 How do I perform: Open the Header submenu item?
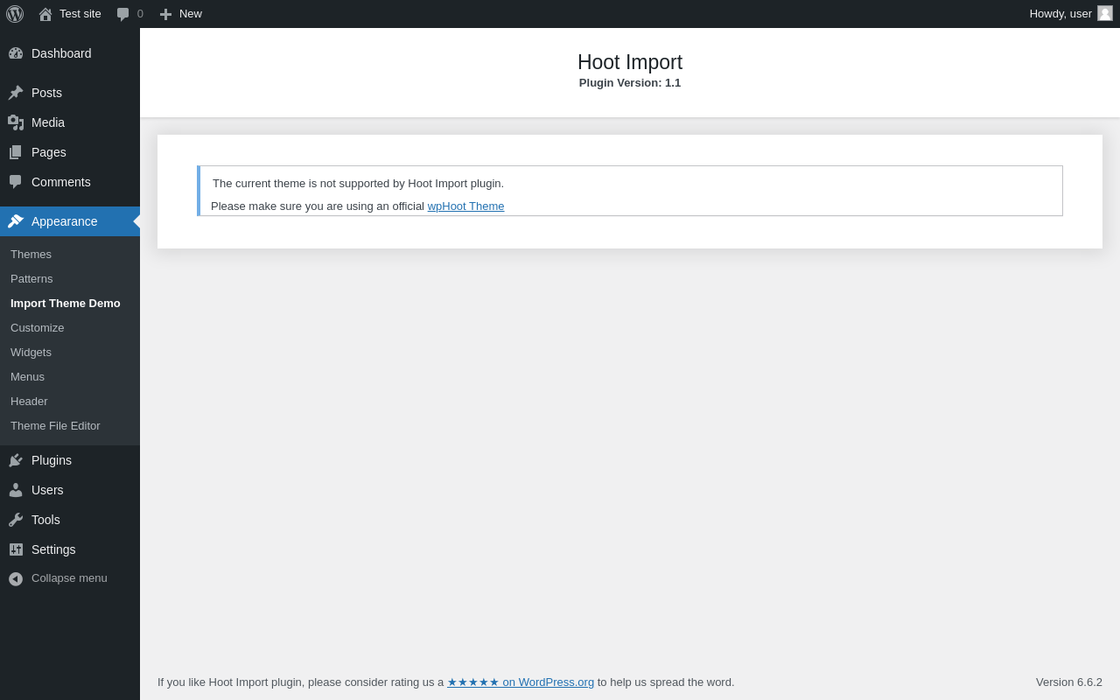[29, 402]
